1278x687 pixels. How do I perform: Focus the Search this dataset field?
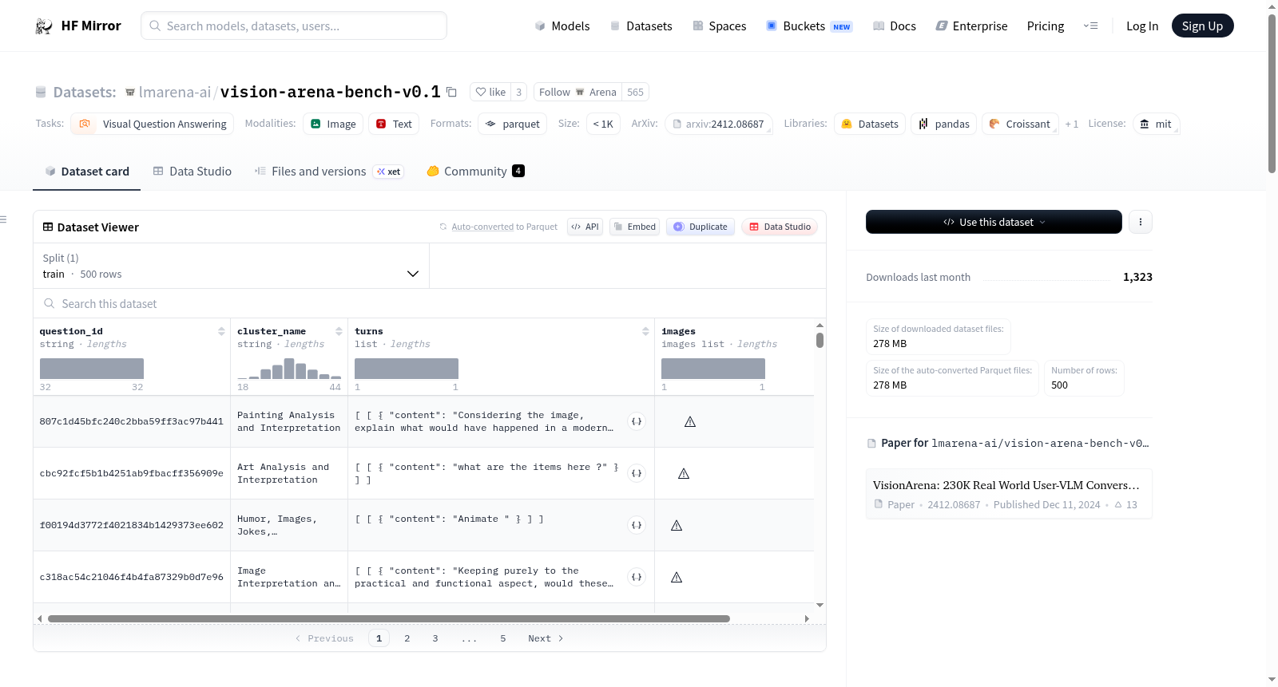click(430, 303)
